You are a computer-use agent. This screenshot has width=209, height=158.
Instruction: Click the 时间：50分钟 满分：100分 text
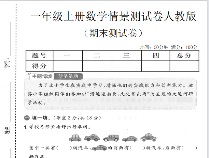point(168,47)
